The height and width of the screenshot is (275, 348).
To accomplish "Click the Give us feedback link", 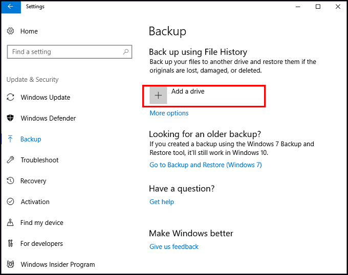I will 174,246.
